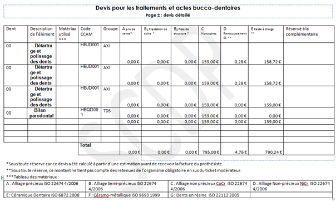Click the resize handle at the materials table corner
Image resolution: width=336 pixels, height=201 pixels.
(333, 199)
